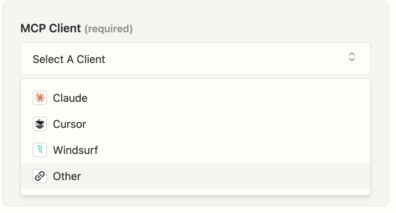Click blank area of the Cursor row
Image resolution: width=396 pixels, height=213 pixels.
[227, 124]
